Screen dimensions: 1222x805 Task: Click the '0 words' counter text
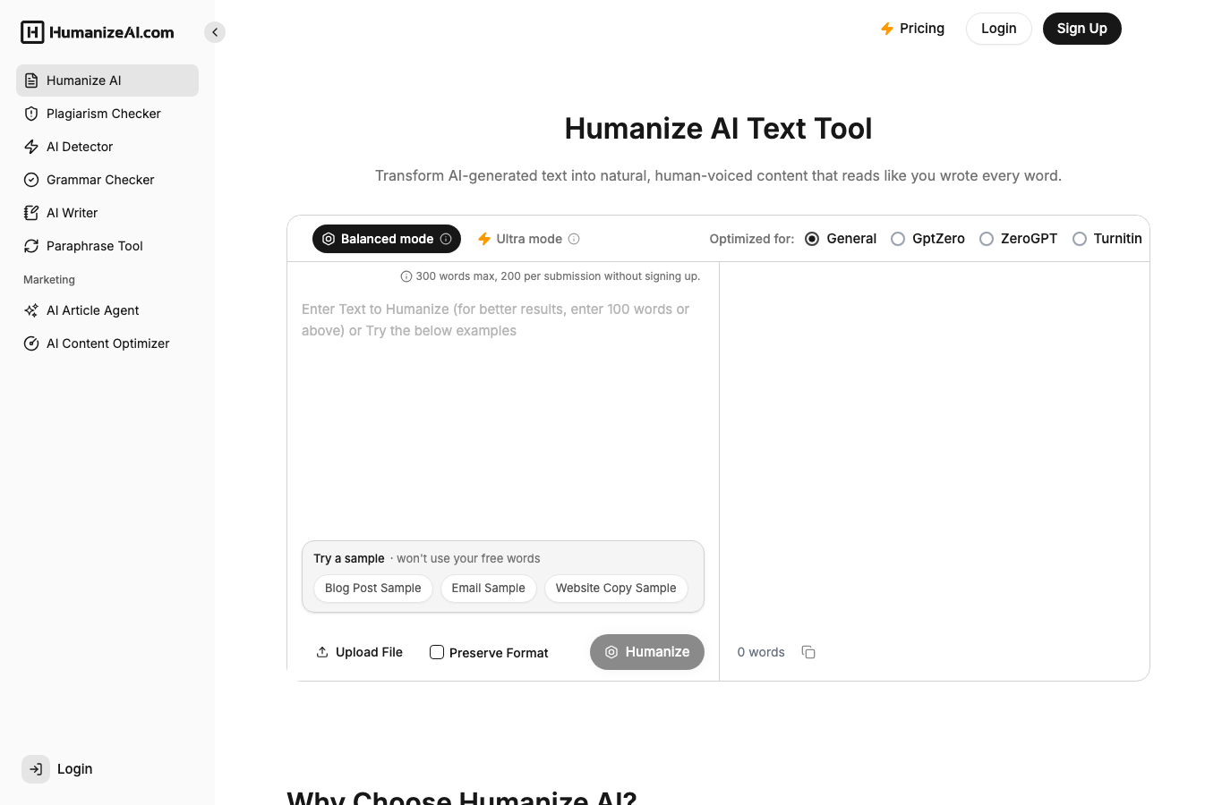[x=761, y=652]
